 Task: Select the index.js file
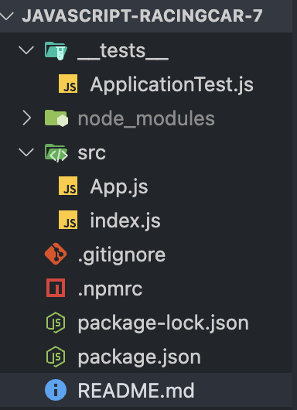pos(125,221)
